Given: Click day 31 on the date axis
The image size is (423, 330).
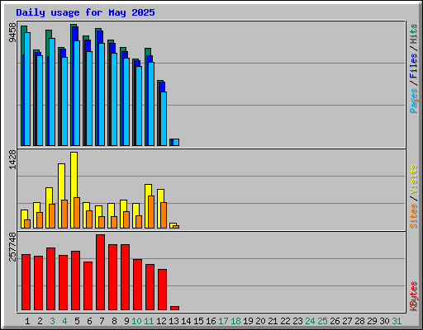Looking at the screenshot, I should pyautogui.click(x=397, y=321).
